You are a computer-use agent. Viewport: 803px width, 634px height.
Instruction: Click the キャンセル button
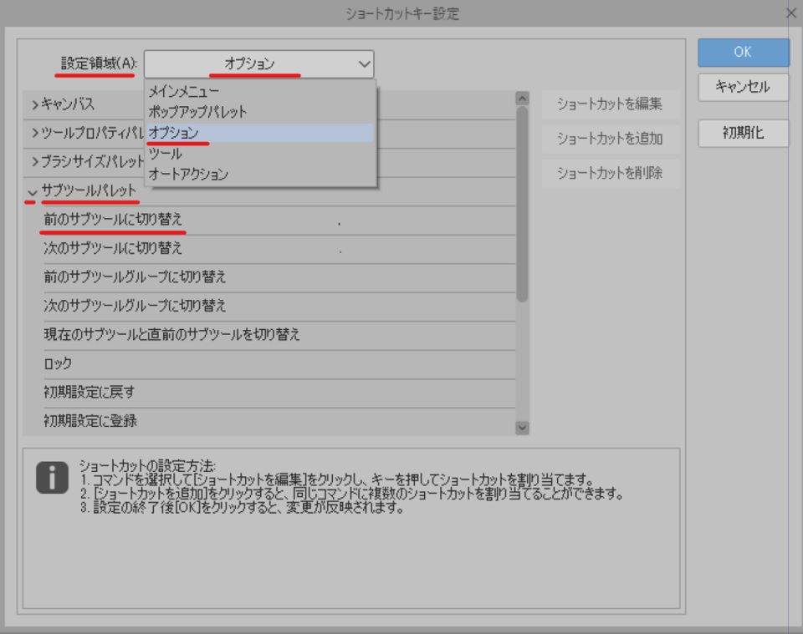[743, 87]
